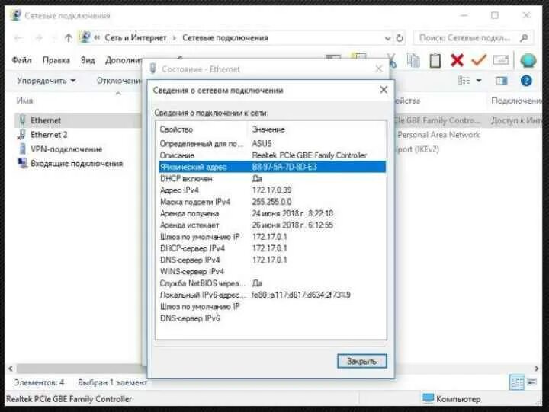
Task: Click the horizontal scrollbar right arrow
Action: [x=536, y=369]
